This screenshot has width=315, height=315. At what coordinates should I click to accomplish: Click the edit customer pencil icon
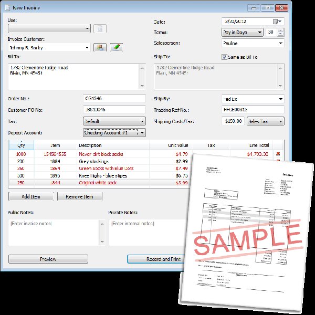pos(117,47)
